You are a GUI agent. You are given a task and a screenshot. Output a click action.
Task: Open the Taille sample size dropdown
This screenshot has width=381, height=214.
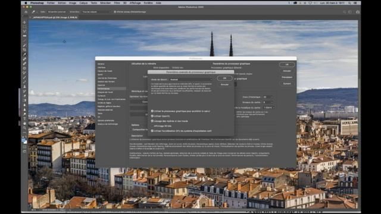click(57, 12)
